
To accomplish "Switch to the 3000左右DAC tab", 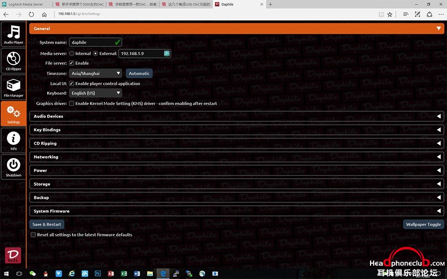I will (79, 4).
